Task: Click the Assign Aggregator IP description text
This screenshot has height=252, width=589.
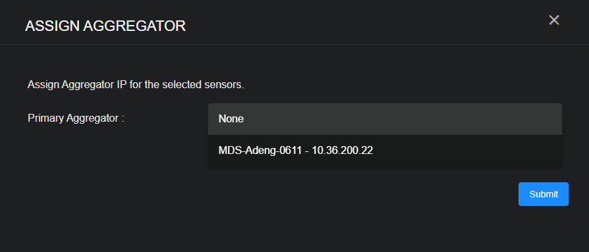Action: [136, 85]
